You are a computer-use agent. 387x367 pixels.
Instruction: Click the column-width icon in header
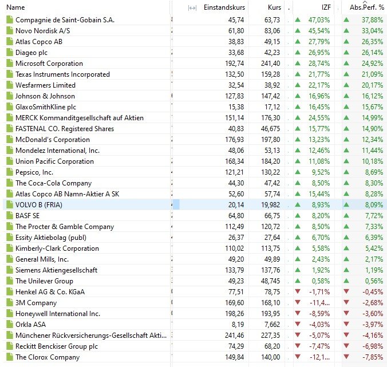[192, 8]
